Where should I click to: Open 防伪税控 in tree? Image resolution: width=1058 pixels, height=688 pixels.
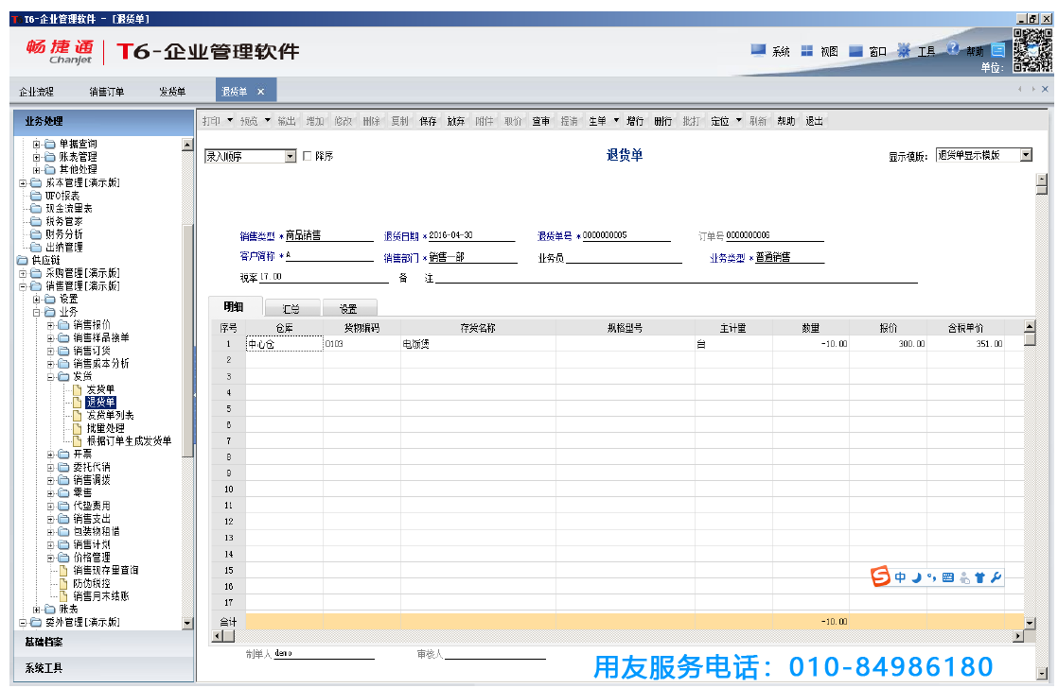pyautogui.click(x=92, y=583)
